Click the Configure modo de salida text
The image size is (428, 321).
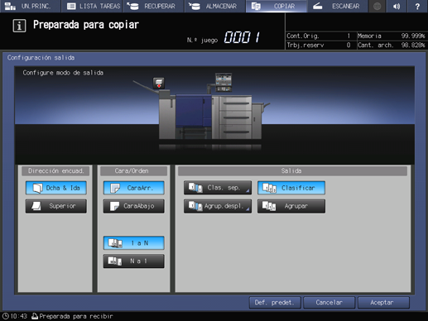coord(63,73)
